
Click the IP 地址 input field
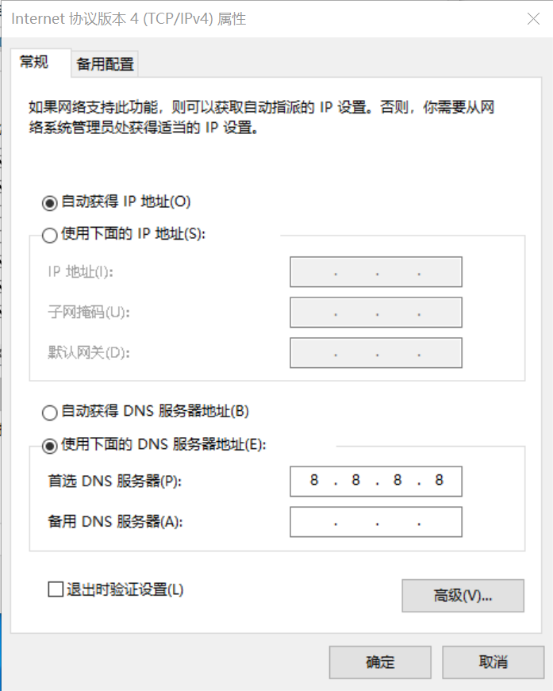coord(376,272)
